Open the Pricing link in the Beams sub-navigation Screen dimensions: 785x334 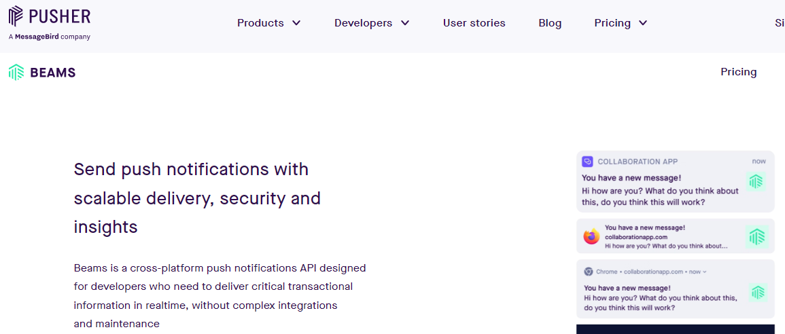pos(738,72)
